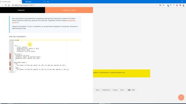Click the .btn { code line
This screenshot has width=186, height=104.
point(16,46)
